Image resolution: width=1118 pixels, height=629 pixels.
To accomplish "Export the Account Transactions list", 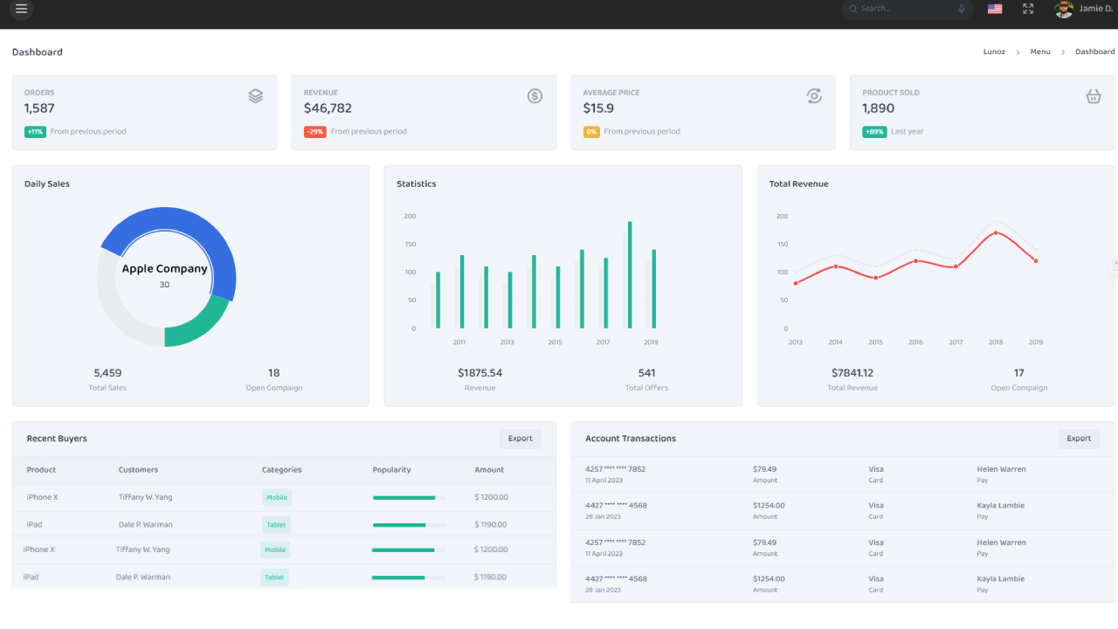I will pyautogui.click(x=1079, y=439).
